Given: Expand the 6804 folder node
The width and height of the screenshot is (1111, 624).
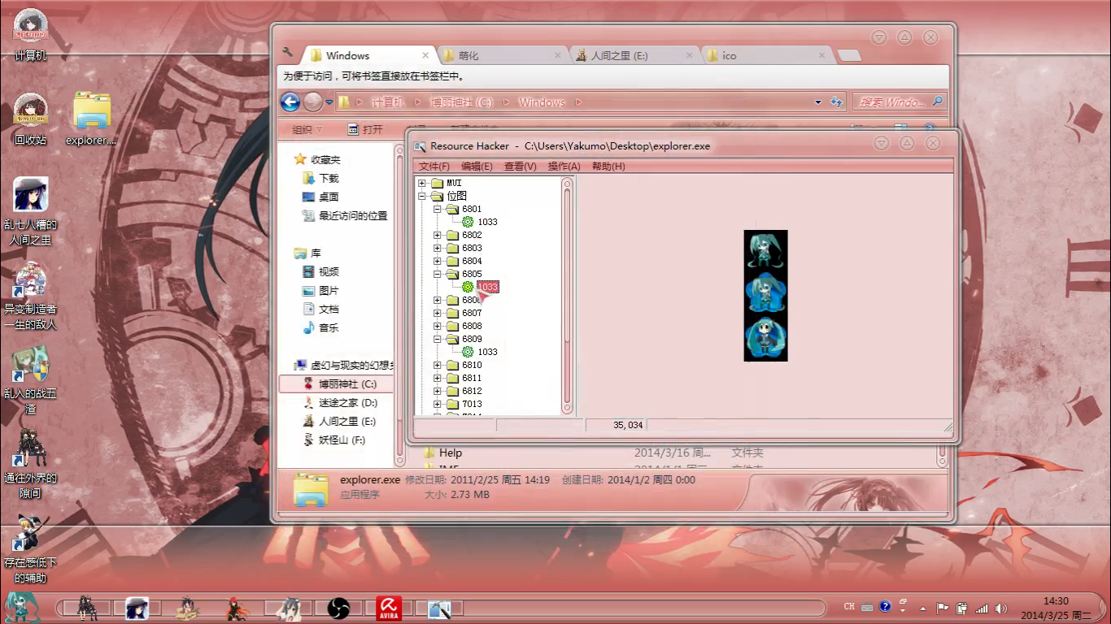Looking at the screenshot, I should pos(438,261).
